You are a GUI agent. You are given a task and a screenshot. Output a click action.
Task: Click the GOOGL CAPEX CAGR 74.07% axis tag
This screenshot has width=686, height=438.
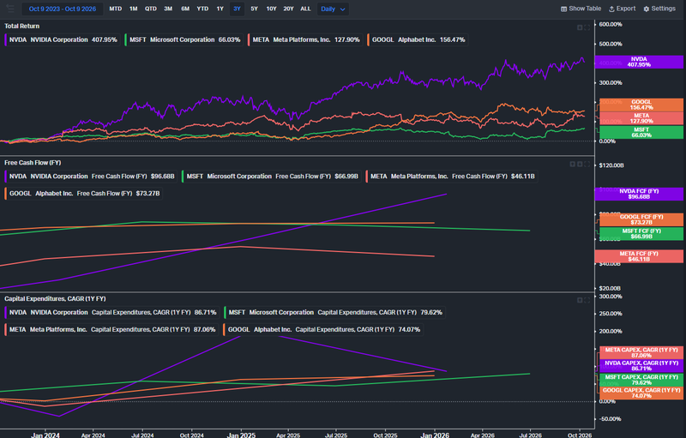click(x=641, y=393)
